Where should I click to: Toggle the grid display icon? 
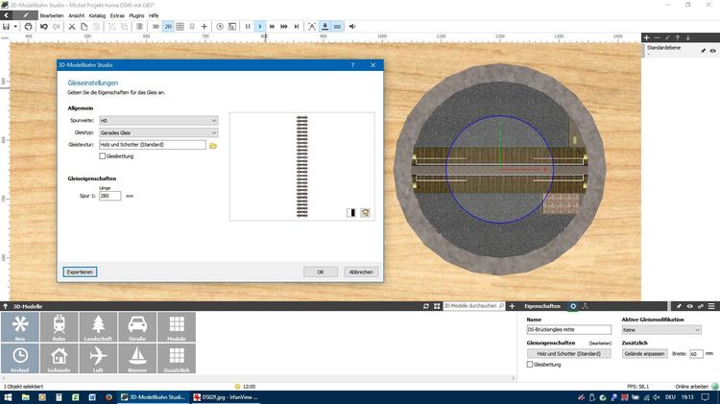(x=180, y=27)
